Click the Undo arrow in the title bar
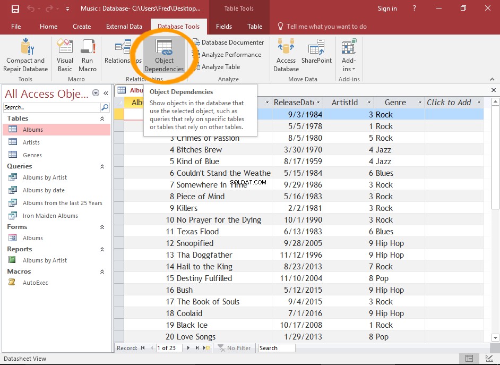 31,9
